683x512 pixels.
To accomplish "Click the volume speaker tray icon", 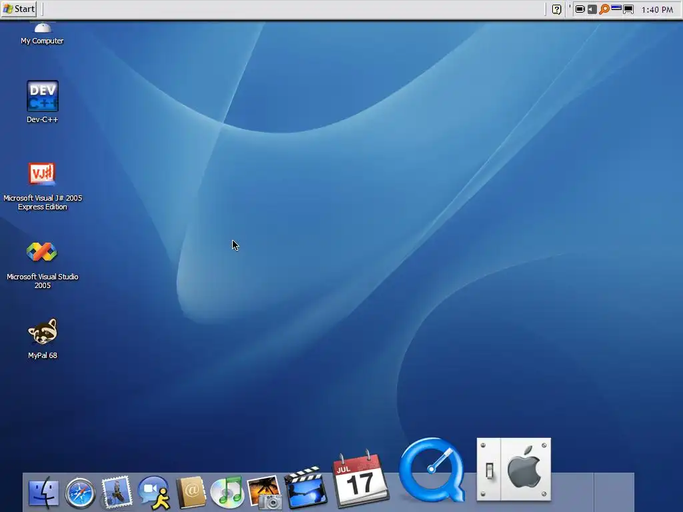I will [x=592, y=9].
